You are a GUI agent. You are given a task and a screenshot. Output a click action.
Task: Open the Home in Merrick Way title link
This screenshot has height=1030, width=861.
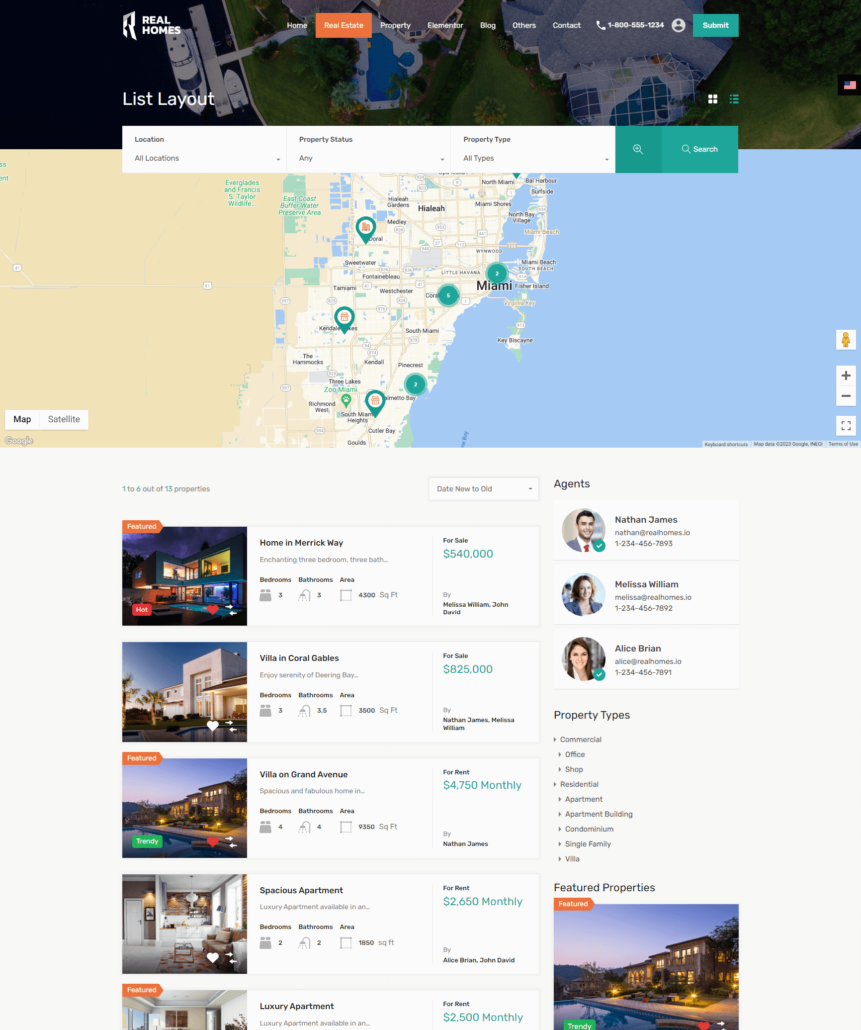point(301,543)
